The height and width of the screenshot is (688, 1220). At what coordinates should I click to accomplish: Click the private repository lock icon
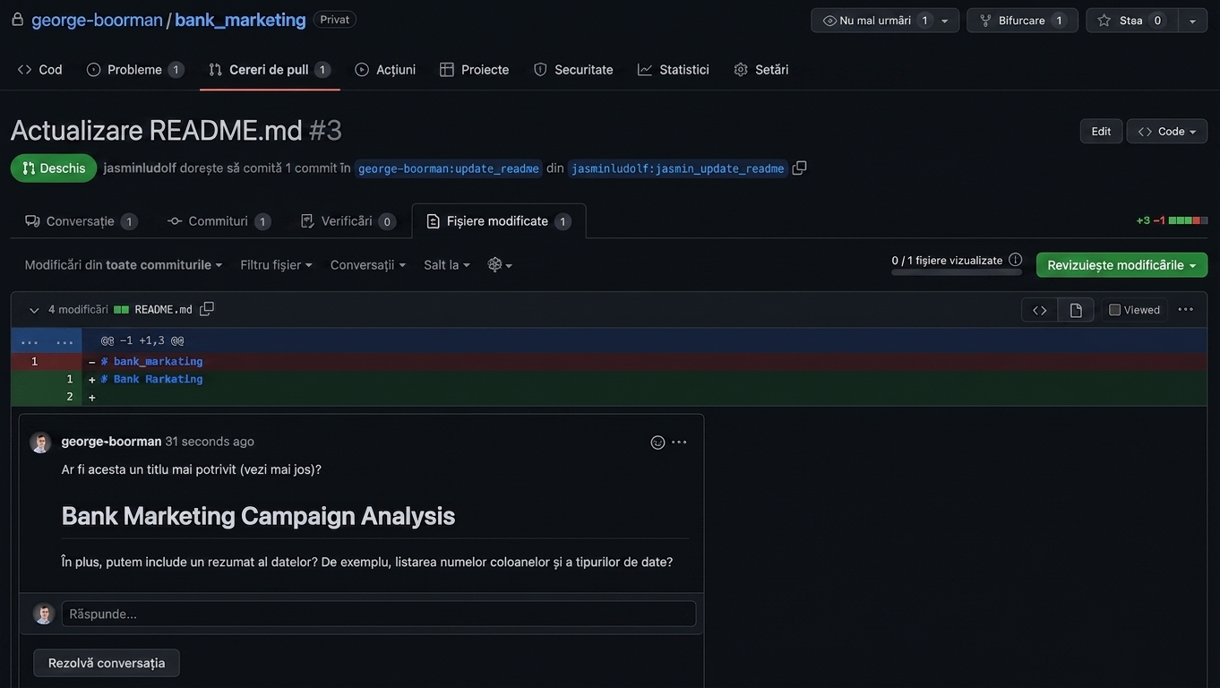[x=17, y=20]
